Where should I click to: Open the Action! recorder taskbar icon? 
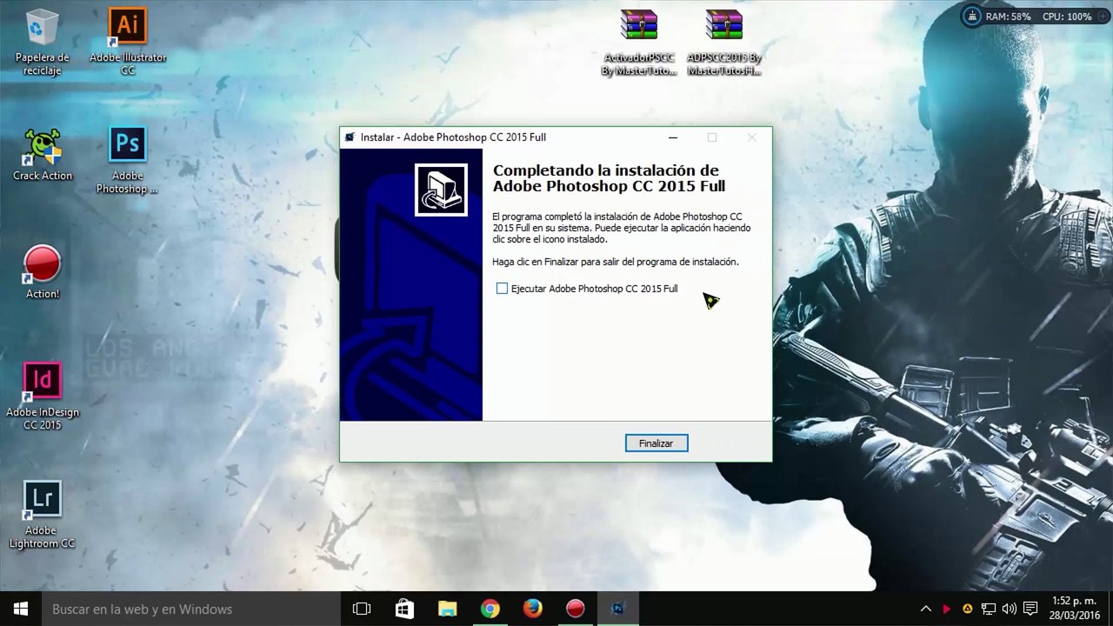575,609
